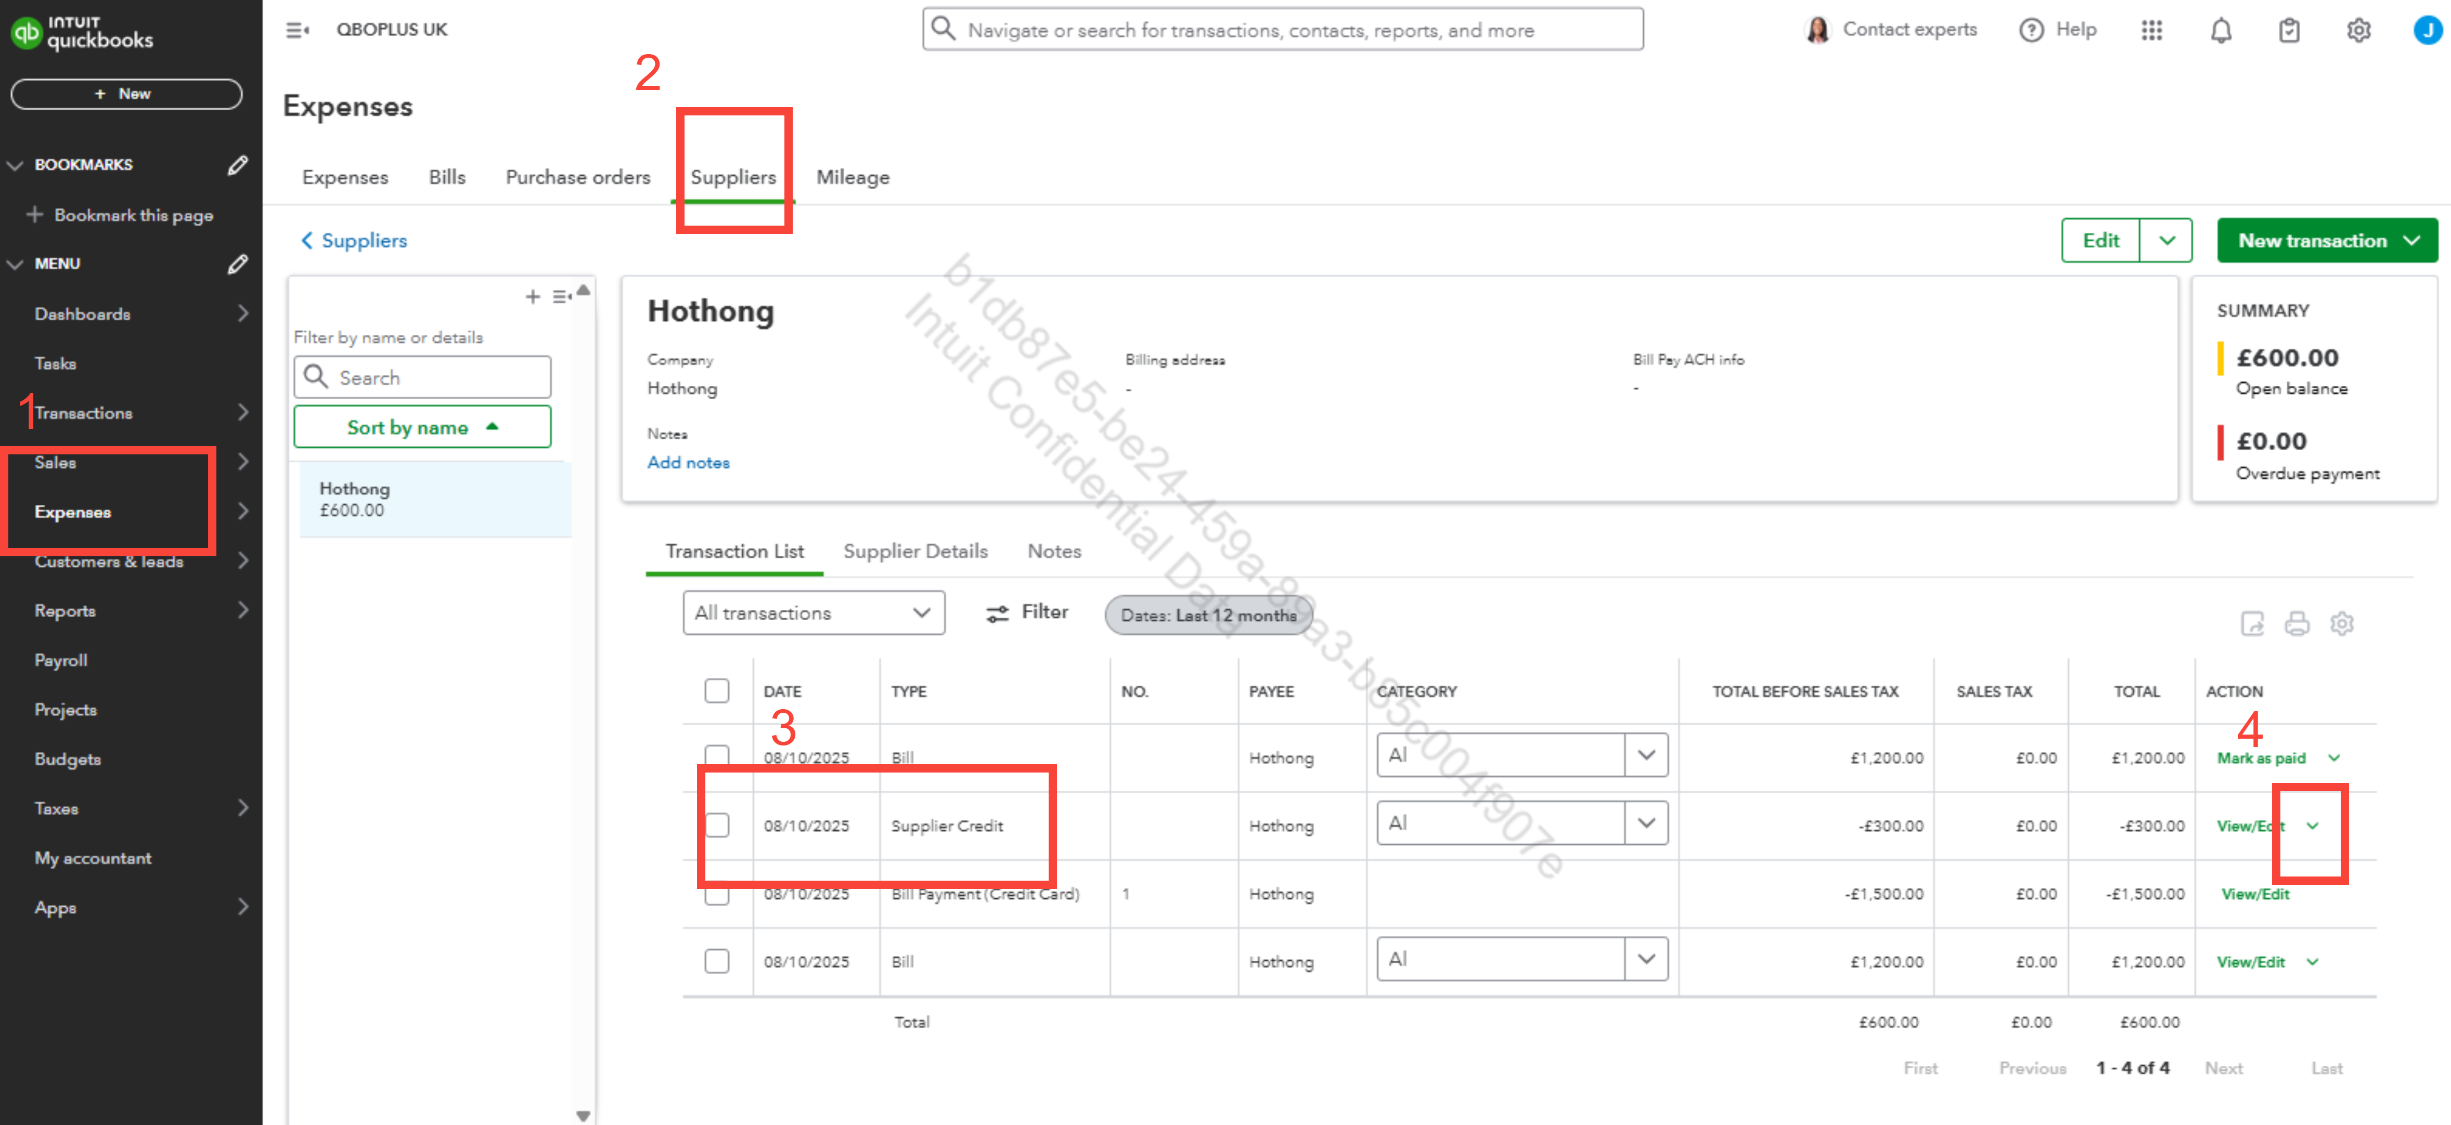The height and width of the screenshot is (1125, 2451).
Task: Open the All transactions dropdown
Action: pyautogui.click(x=812, y=613)
